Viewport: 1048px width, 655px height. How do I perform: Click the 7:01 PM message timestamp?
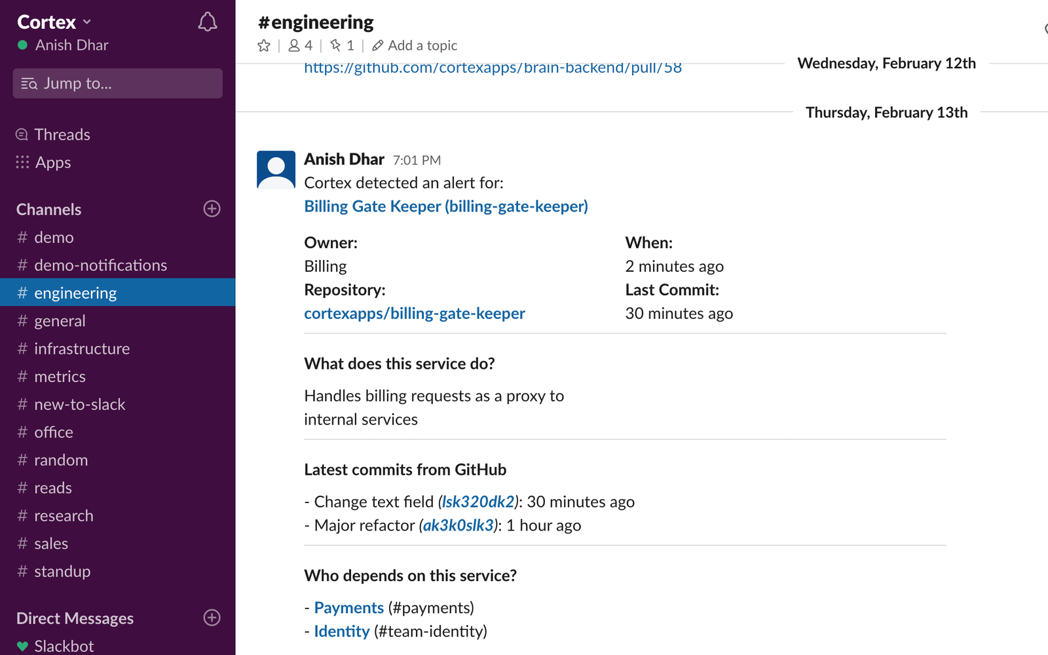(x=417, y=160)
